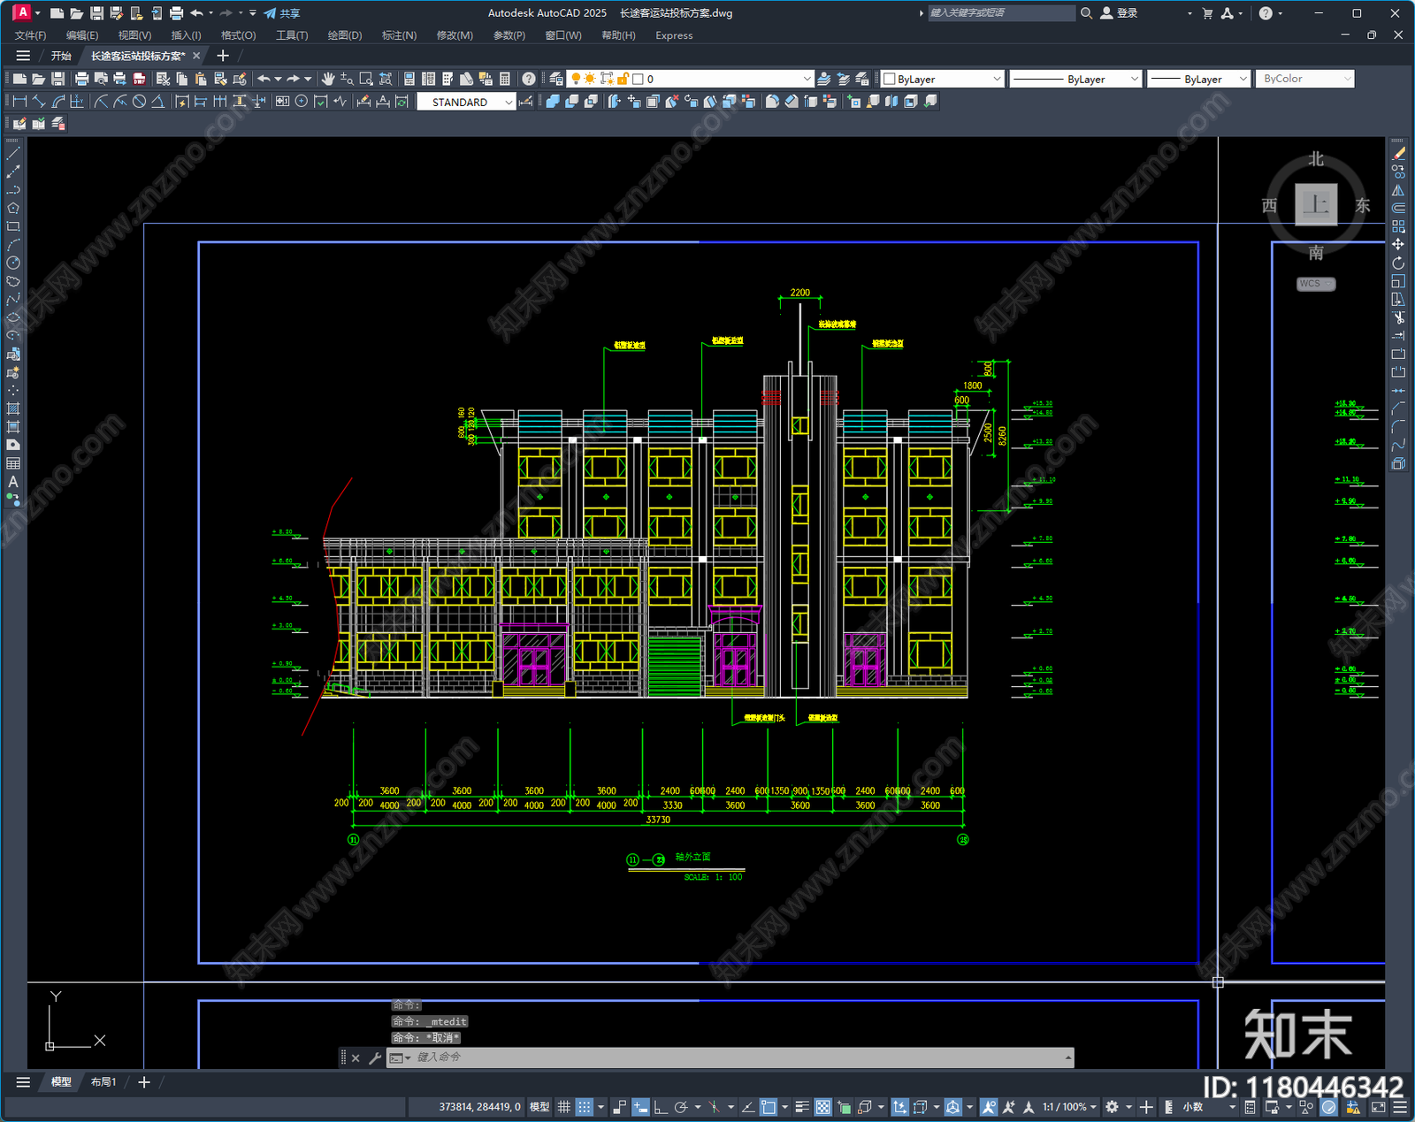Viewport: 1415px width, 1122px height.
Task: Select the Erase tool in right toolbar
Action: [x=1398, y=154]
